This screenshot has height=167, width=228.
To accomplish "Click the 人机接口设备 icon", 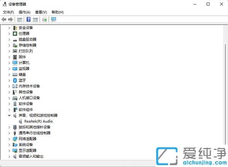I will click(15, 98).
